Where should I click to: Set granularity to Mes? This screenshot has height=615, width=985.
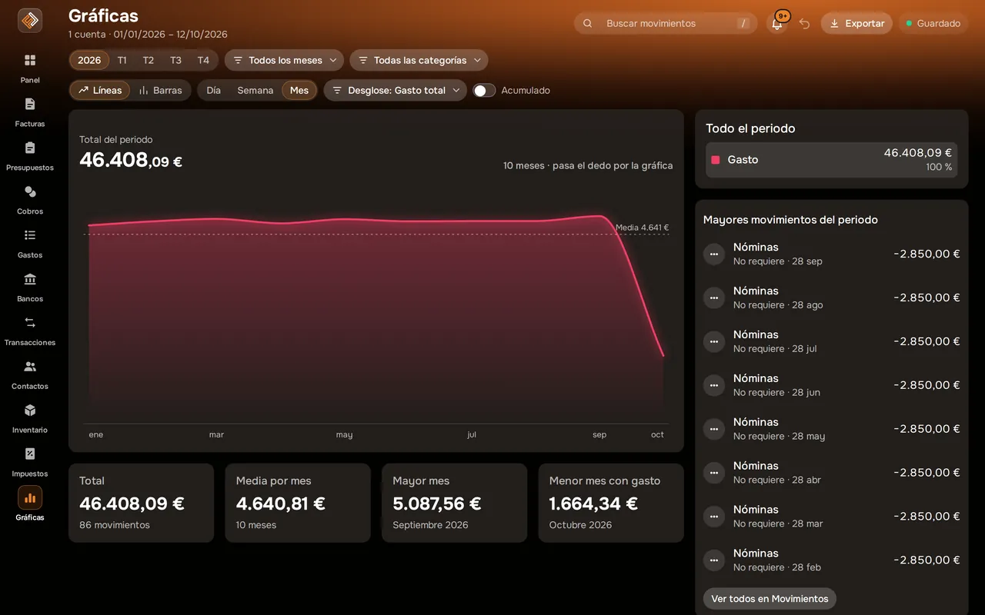299,91
